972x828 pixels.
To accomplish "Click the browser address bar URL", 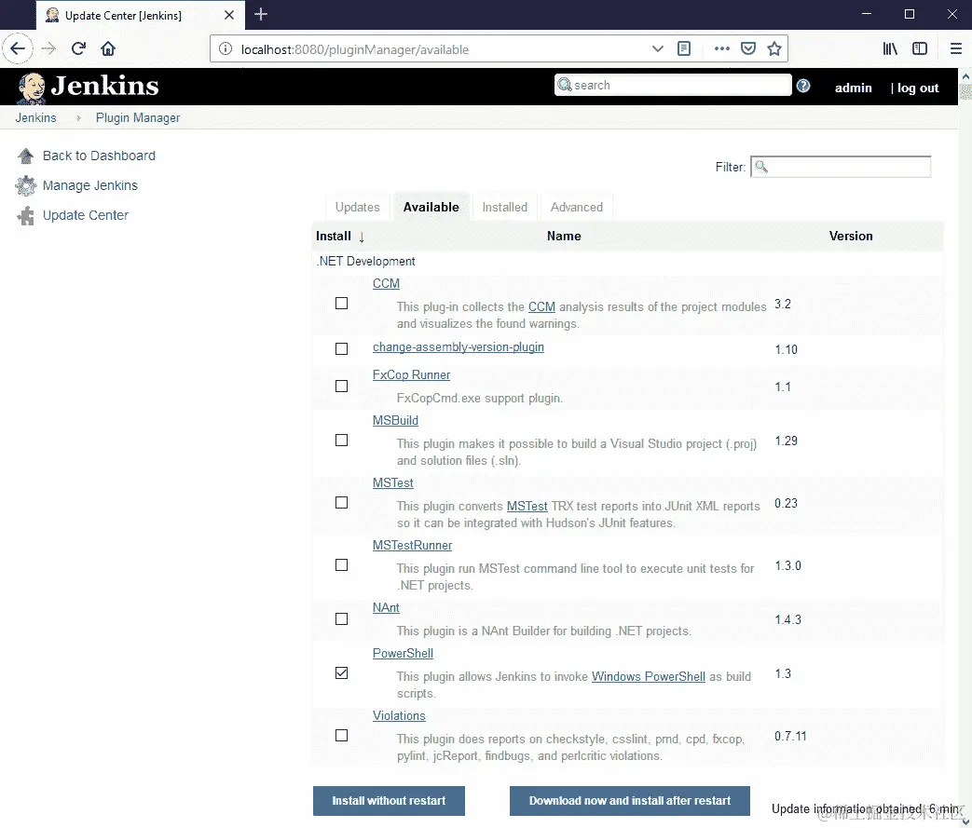I will point(354,49).
